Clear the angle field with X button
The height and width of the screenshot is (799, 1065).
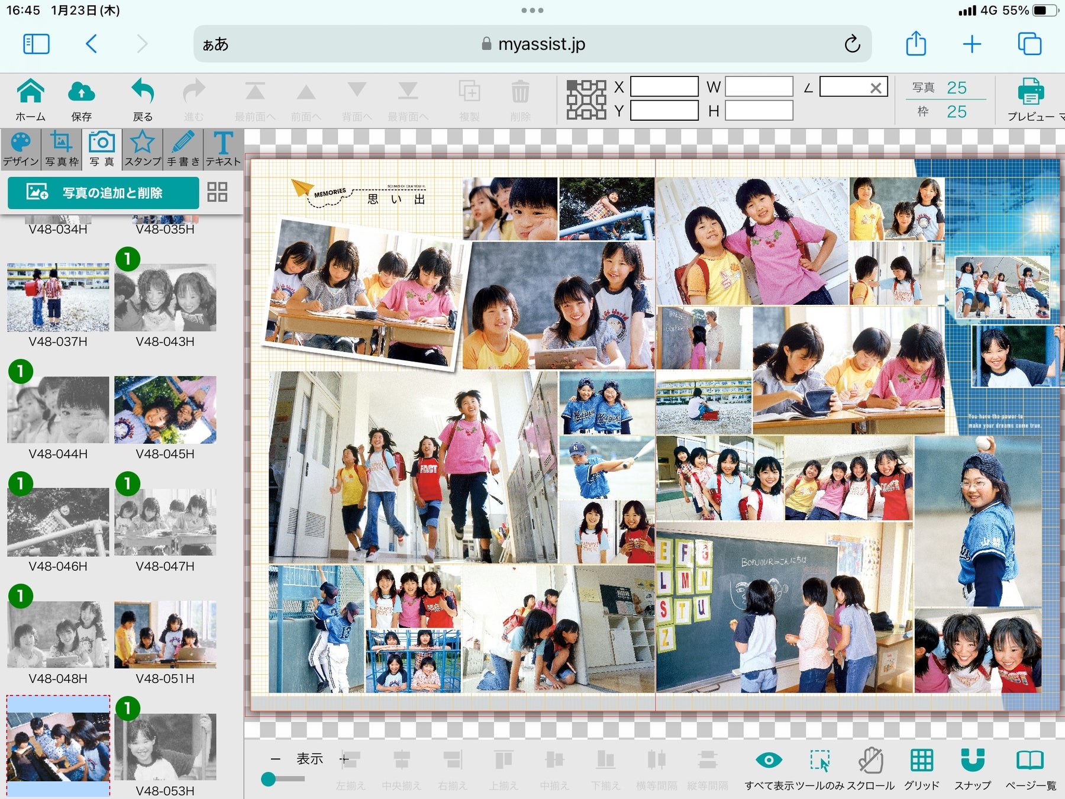tap(876, 88)
